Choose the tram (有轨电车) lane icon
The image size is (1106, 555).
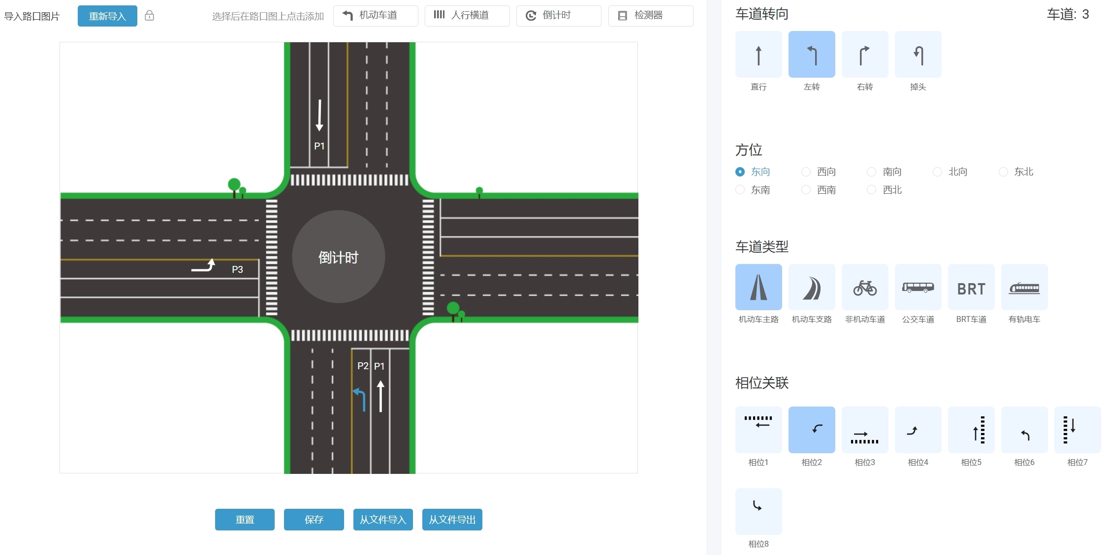1024,288
